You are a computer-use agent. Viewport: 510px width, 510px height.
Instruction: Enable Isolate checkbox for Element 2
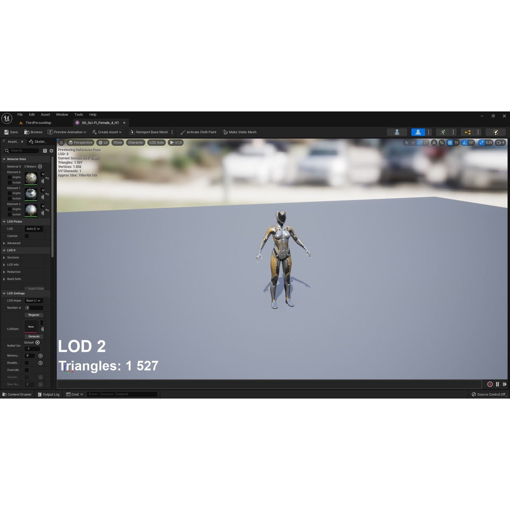[9, 214]
